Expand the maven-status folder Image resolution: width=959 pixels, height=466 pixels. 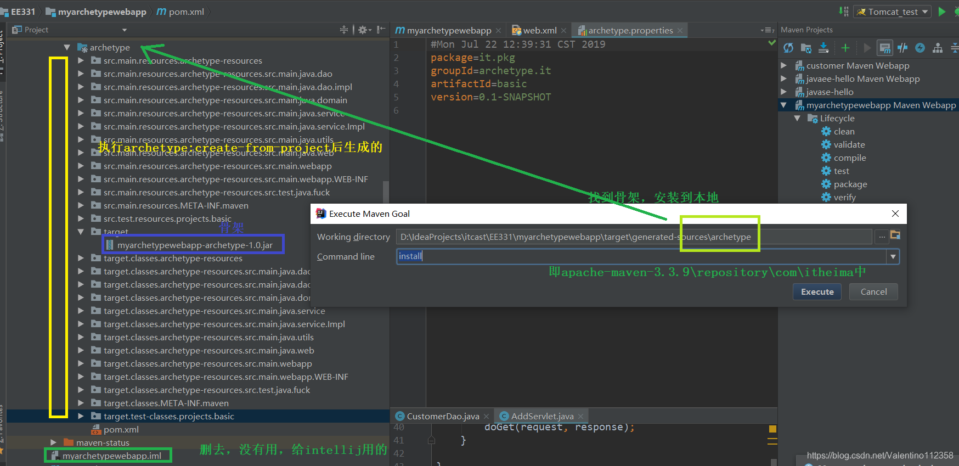pos(53,442)
